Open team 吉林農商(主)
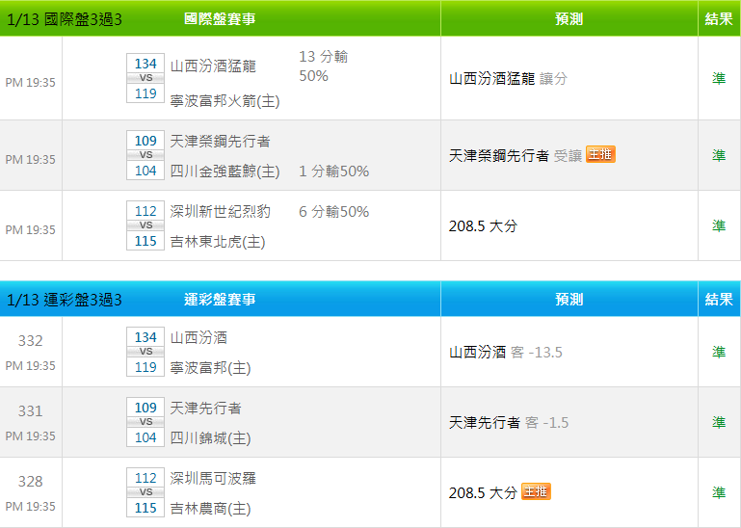 tap(211, 509)
